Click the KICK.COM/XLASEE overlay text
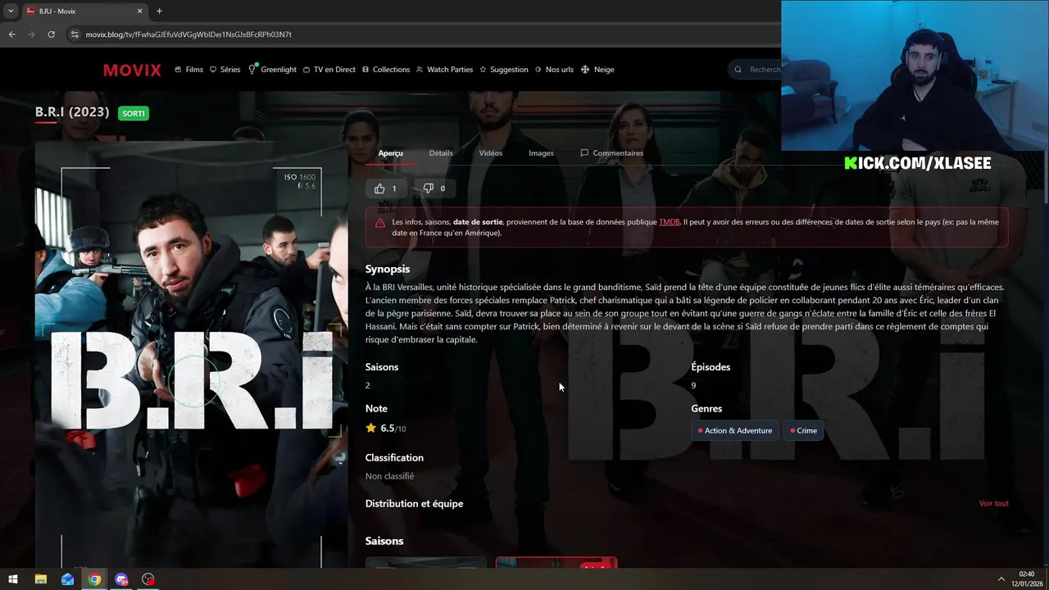Screen dimensions: 1049x590 click(918, 163)
